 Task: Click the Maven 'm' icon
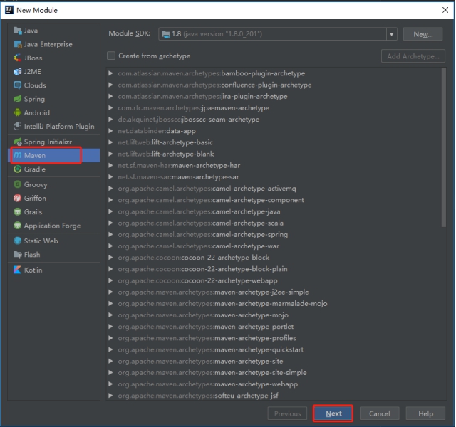pyautogui.click(x=17, y=155)
